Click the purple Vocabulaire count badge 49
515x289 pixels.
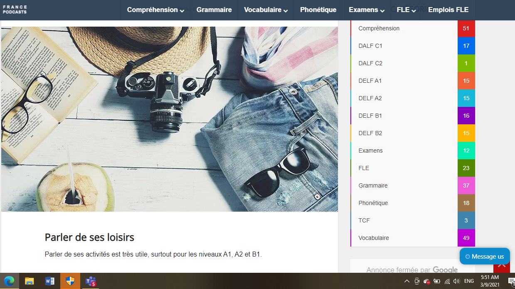coord(466,238)
